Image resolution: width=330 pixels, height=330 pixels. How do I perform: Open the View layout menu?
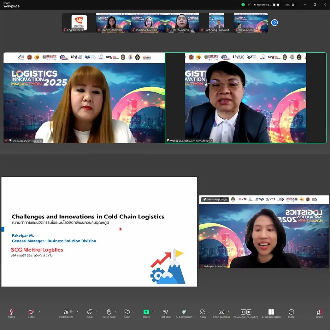pyautogui.click(x=290, y=5)
